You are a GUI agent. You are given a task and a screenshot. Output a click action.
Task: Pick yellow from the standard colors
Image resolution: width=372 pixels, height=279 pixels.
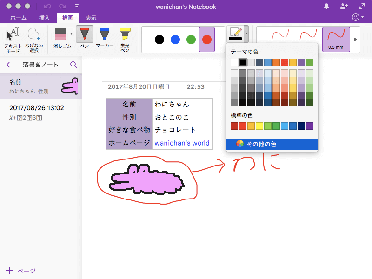tap(259, 126)
